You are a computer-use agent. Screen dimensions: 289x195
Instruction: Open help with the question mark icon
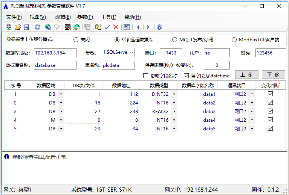point(159,27)
